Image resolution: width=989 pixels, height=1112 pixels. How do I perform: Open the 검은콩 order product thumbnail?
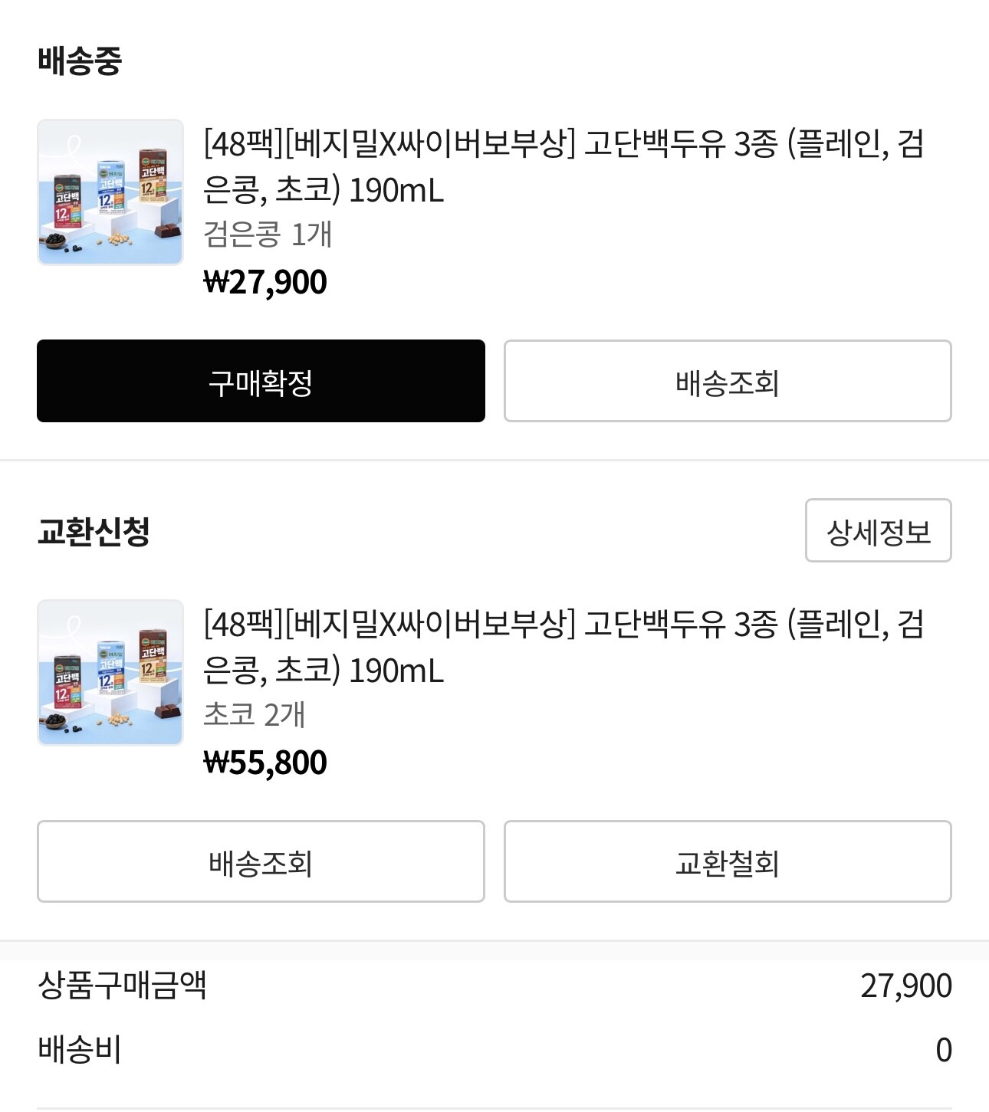coord(110,192)
